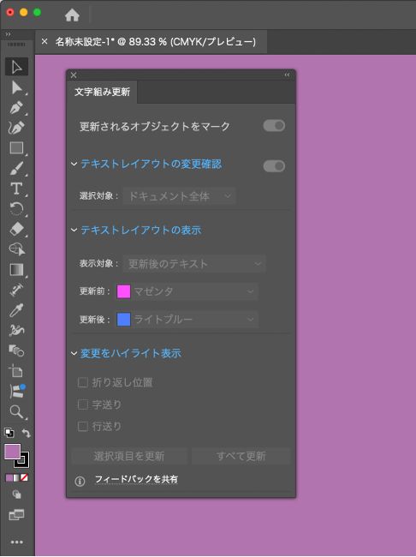Select the Shape Builder tool
416x557 pixels.
(x=16, y=249)
